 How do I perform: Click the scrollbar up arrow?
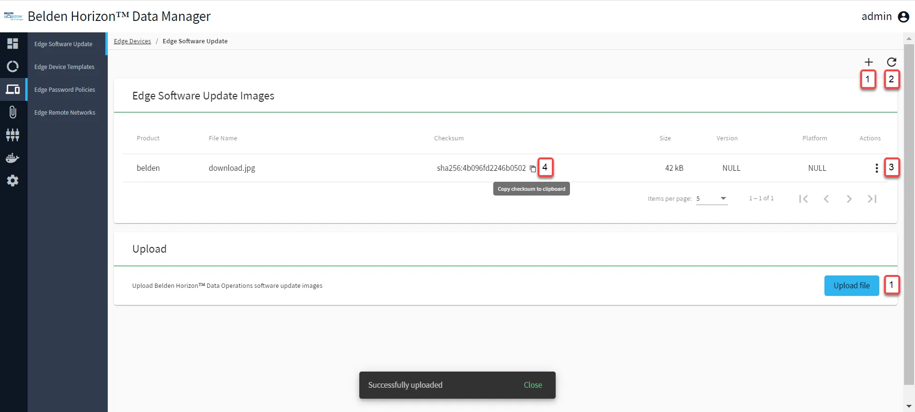pyautogui.click(x=909, y=38)
